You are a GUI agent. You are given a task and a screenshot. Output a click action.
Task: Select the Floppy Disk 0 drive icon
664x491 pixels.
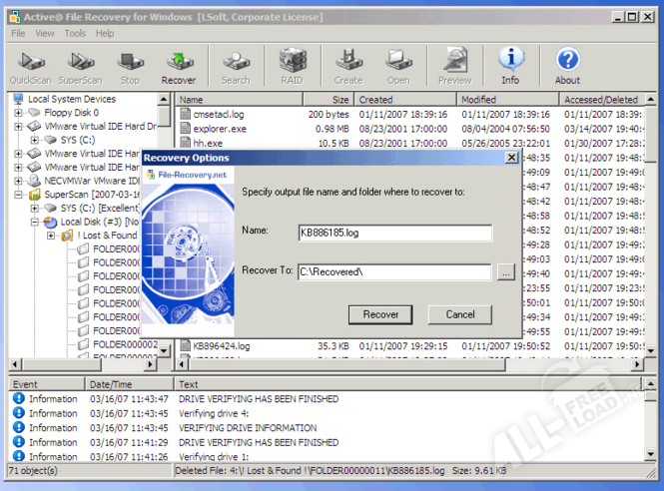[x=34, y=113]
